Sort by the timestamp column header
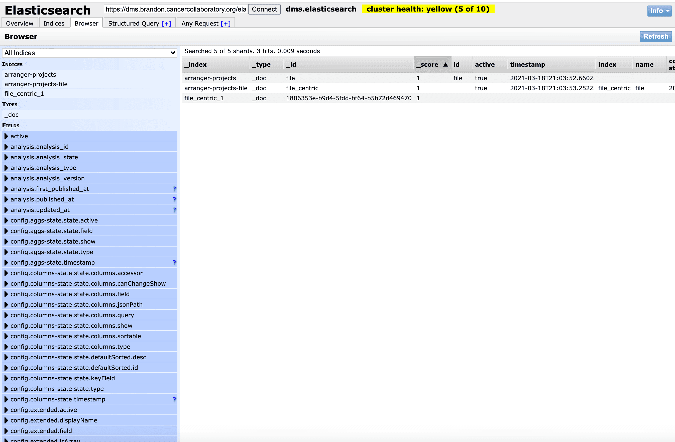Viewport: 675px width, 442px height. [x=552, y=64]
